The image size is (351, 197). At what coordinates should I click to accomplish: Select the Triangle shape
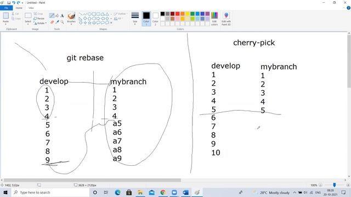click(x=107, y=14)
